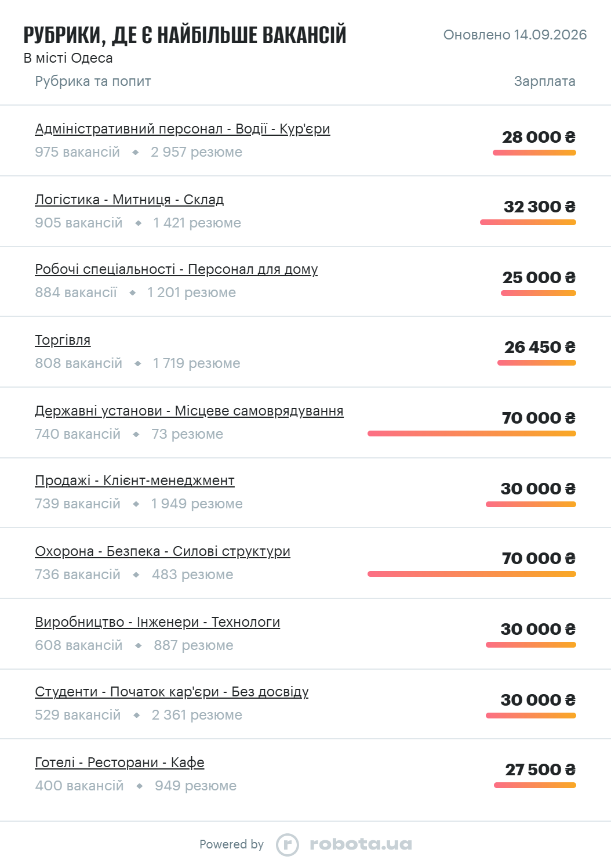Open Логістика - Митниця - Склад rubric

(x=129, y=200)
